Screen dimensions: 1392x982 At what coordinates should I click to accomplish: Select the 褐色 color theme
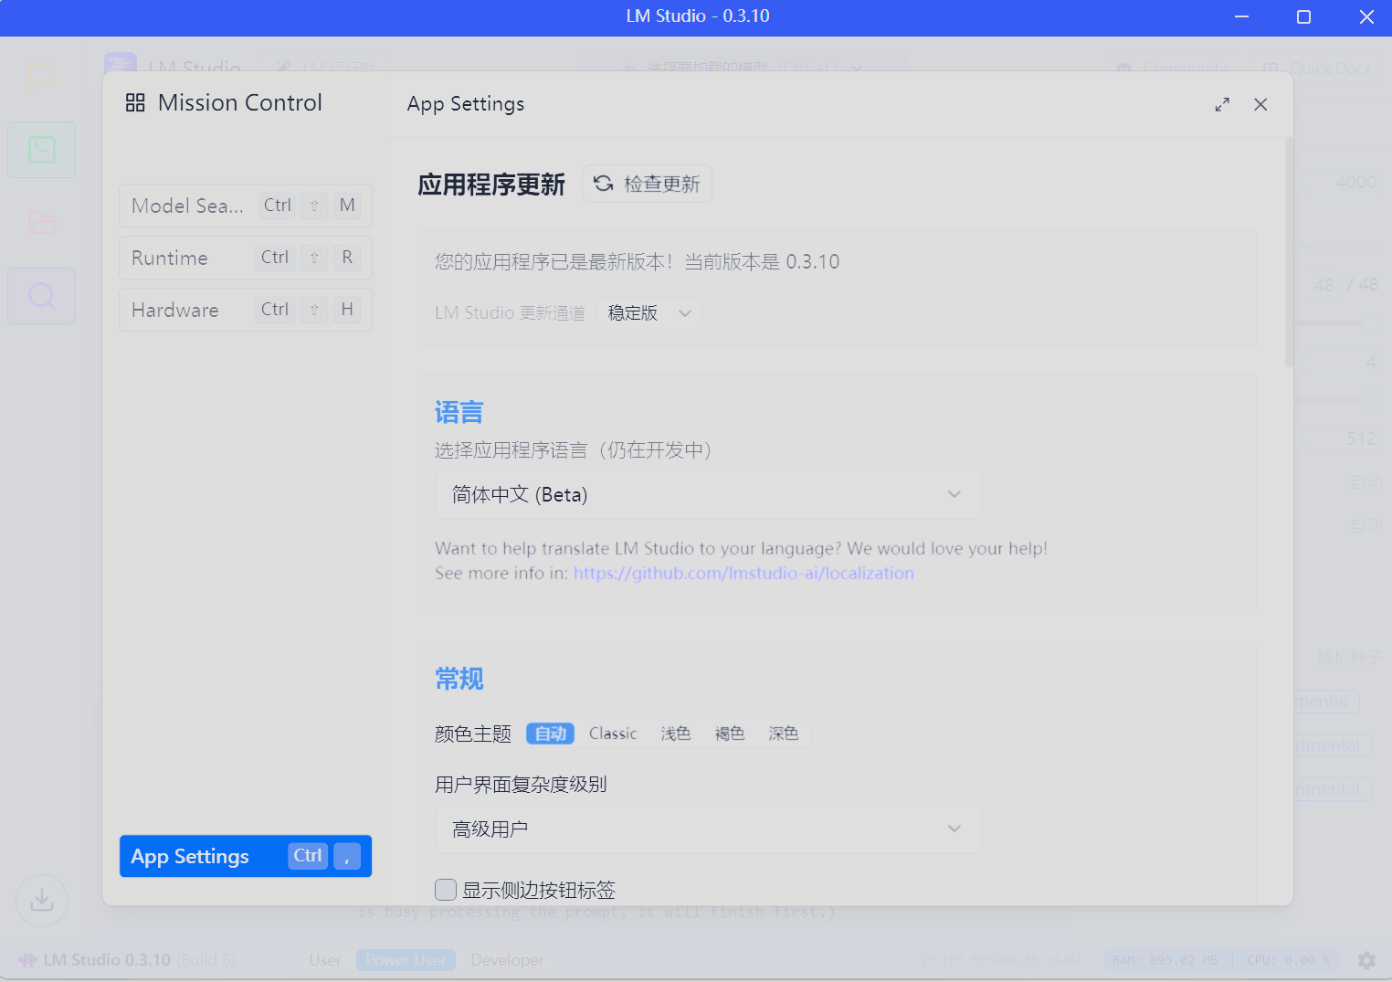[x=730, y=734]
